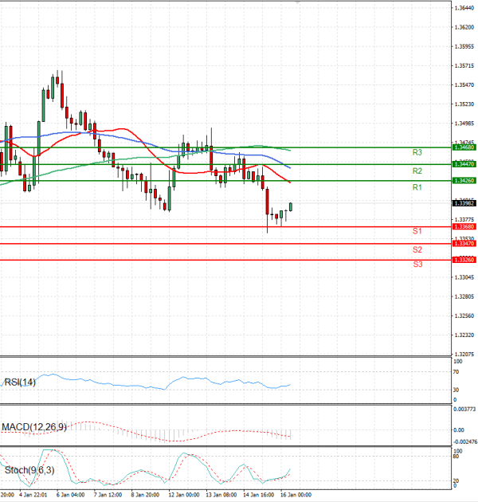Screen dimensions: 478x502
Task: Click the 1.34680 green price tag
Action: pos(464,147)
